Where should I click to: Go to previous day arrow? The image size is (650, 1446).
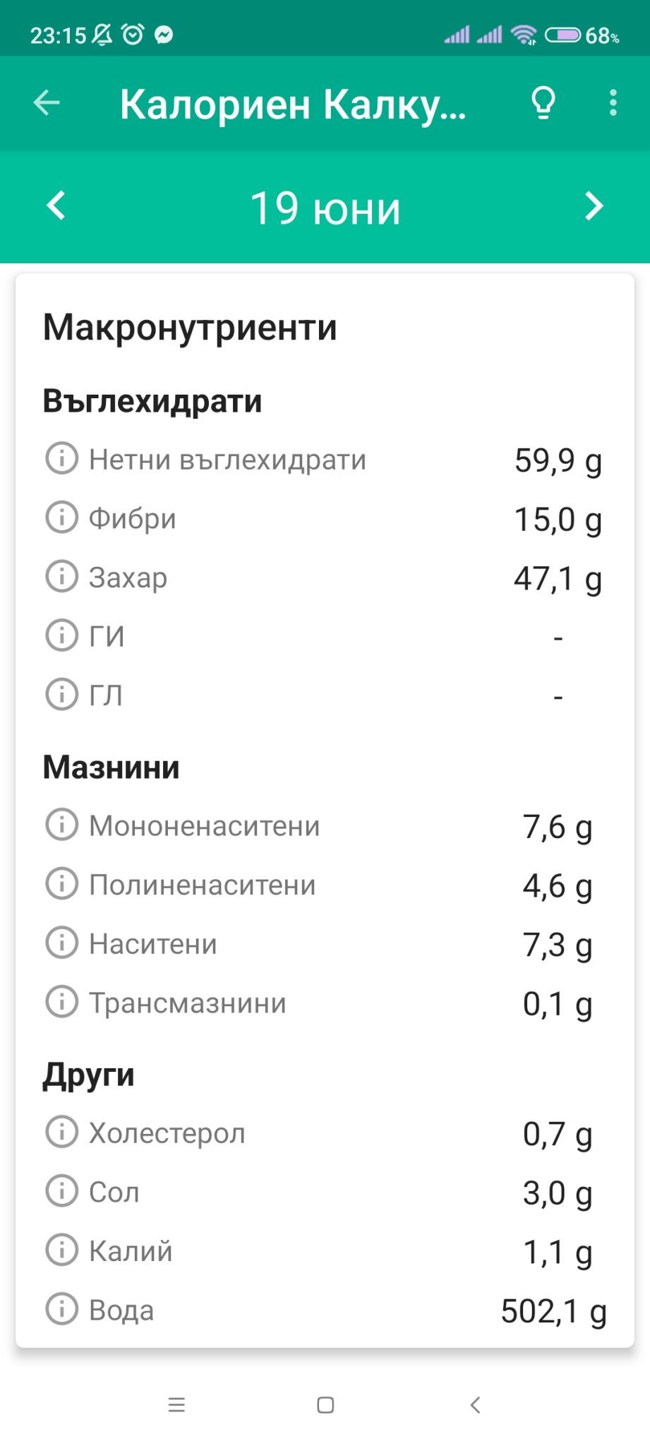56,206
